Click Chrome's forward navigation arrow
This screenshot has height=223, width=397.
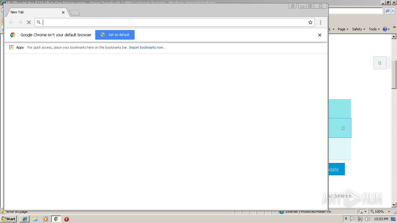pyautogui.click(x=20, y=22)
